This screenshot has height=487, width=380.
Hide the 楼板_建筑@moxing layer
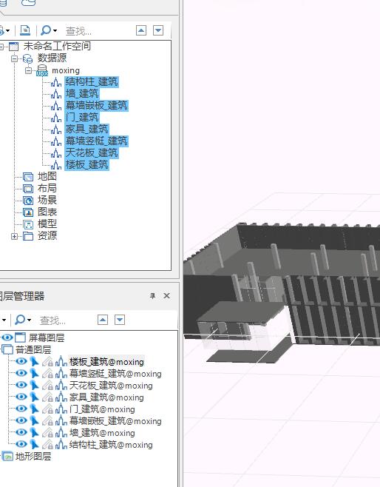point(21,361)
